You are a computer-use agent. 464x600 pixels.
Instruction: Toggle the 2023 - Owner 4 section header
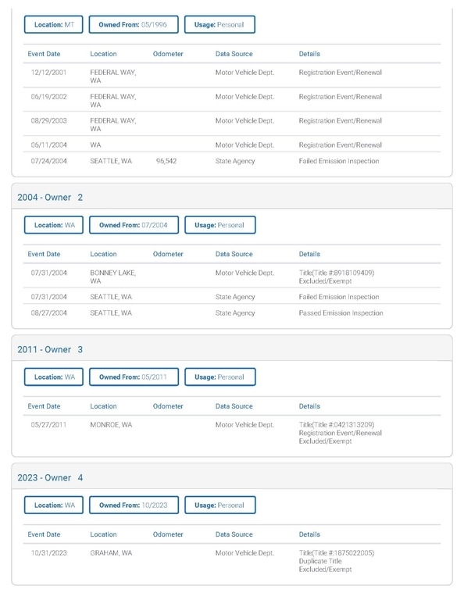click(x=232, y=477)
